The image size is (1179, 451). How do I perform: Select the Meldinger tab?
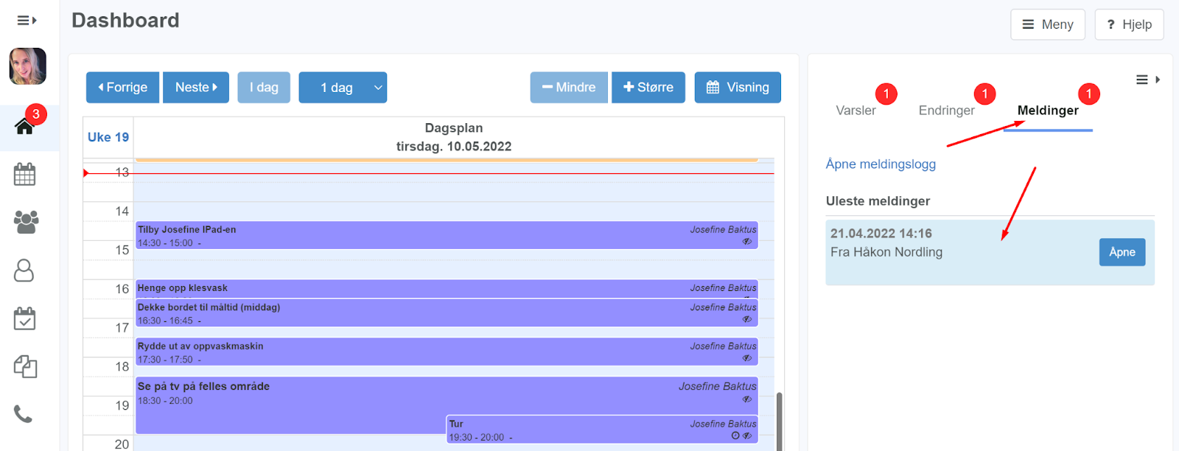(1048, 111)
